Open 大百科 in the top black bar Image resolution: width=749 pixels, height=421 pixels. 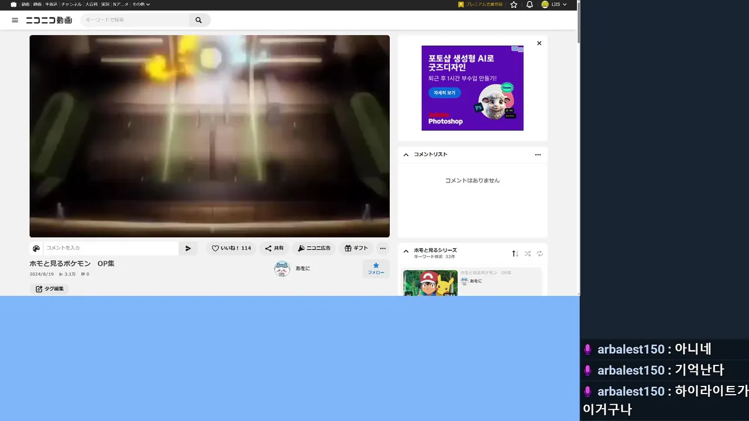[91, 4]
